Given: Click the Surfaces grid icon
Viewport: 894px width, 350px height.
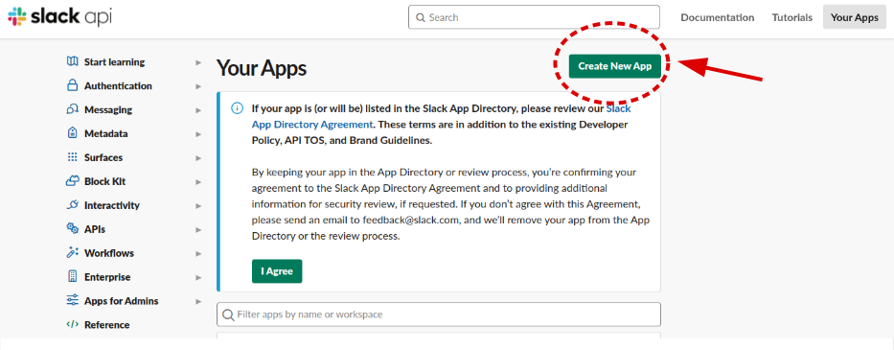Looking at the screenshot, I should [x=72, y=157].
